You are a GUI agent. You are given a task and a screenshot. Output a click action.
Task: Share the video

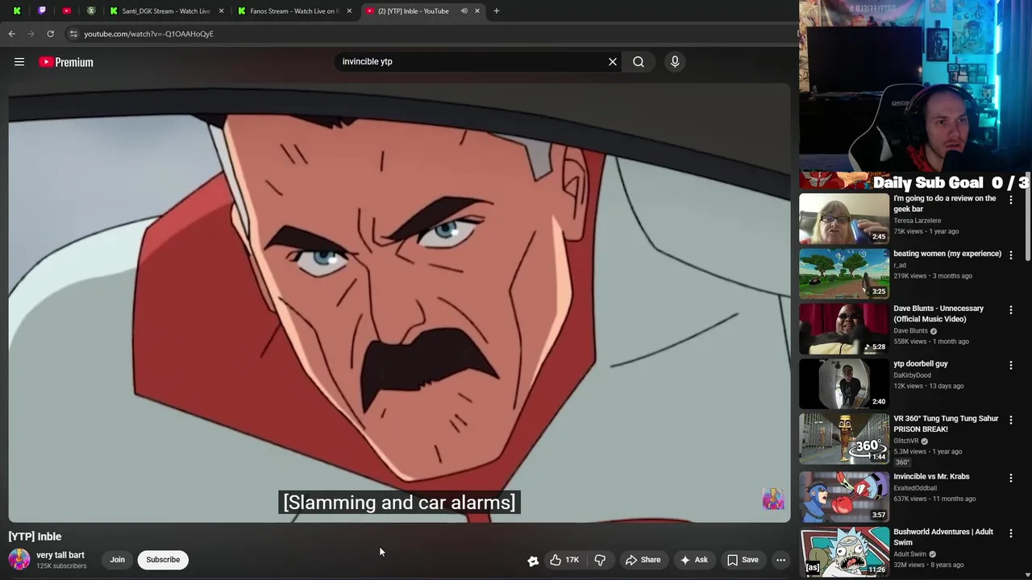643,560
